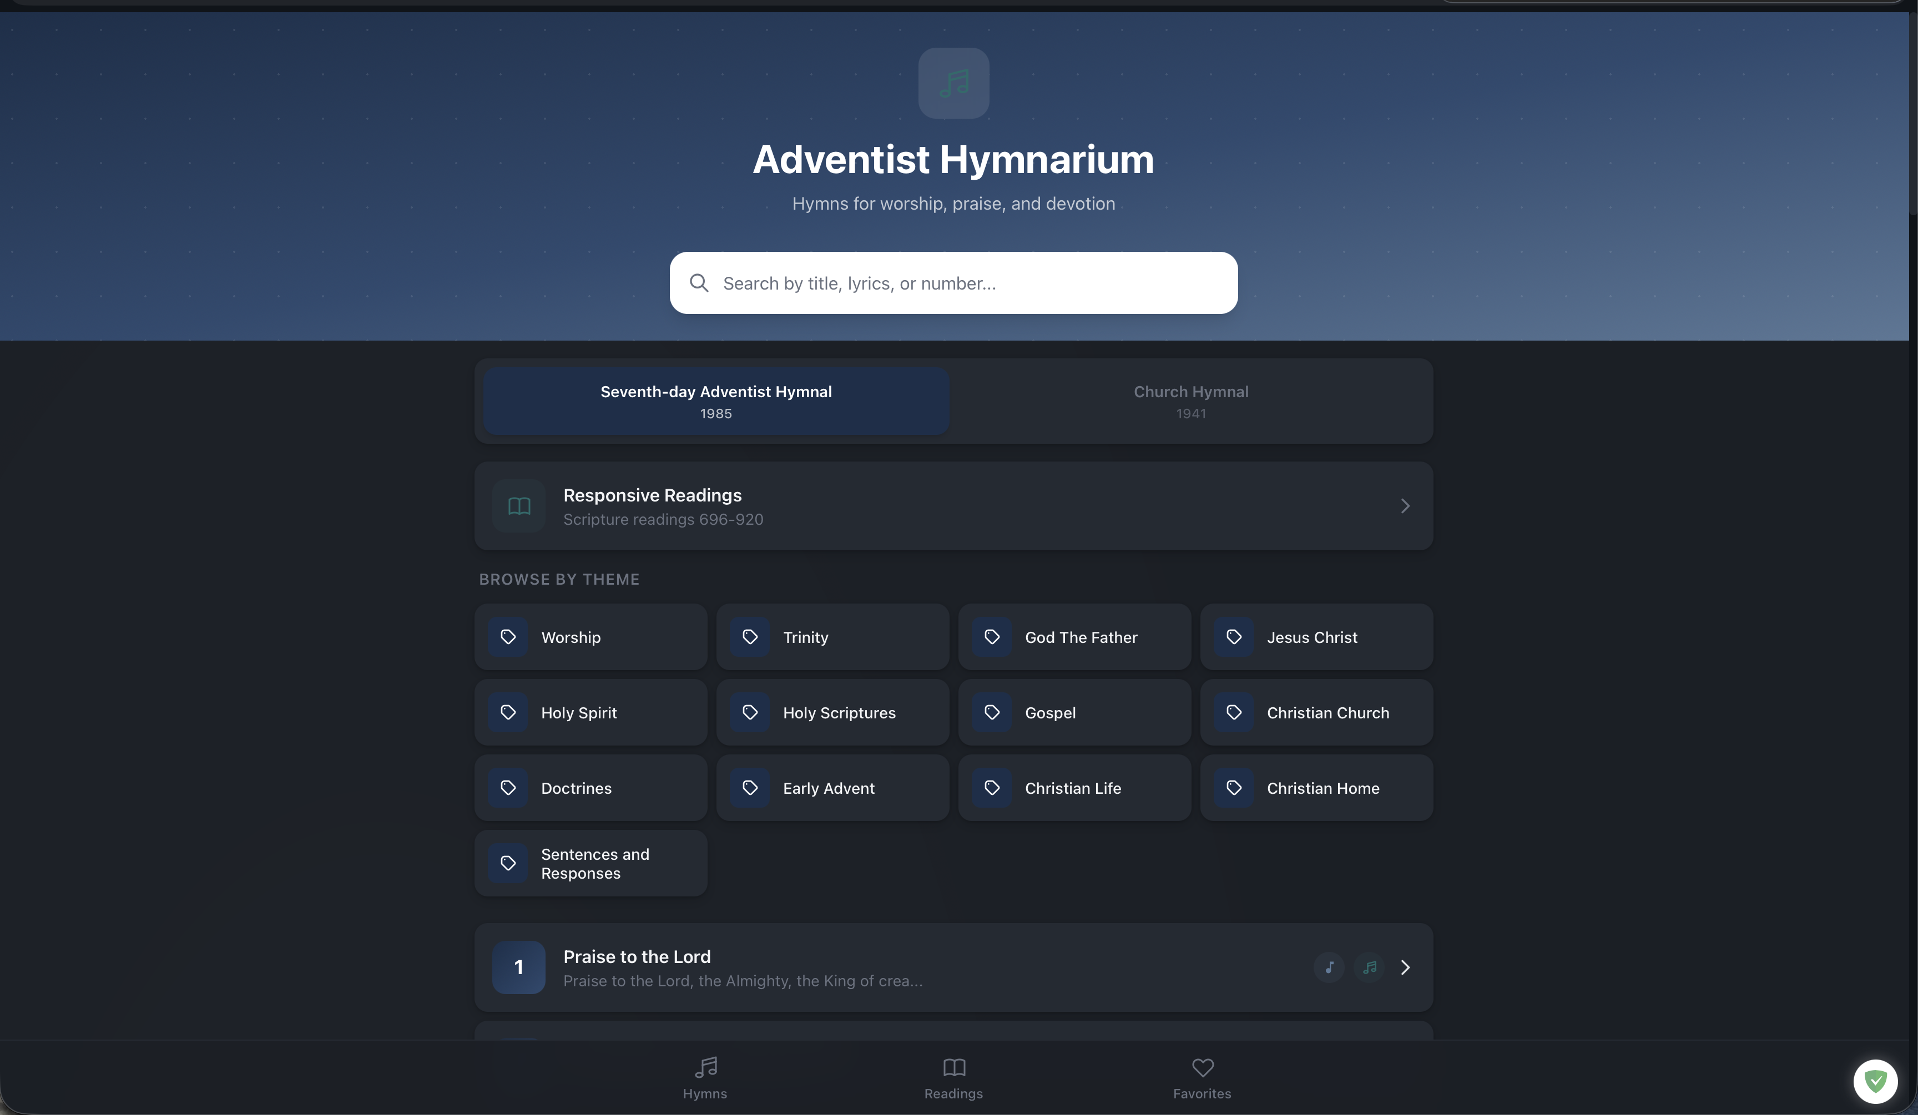Image resolution: width=1918 pixels, height=1115 pixels.
Task: Select the Seventh-day Adventist Hymnal 1985
Action: tap(715, 401)
